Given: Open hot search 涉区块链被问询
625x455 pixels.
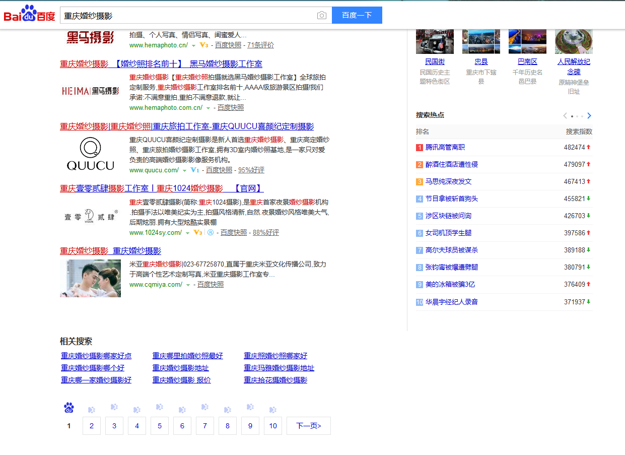Looking at the screenshot, I should tap(449, 216).
